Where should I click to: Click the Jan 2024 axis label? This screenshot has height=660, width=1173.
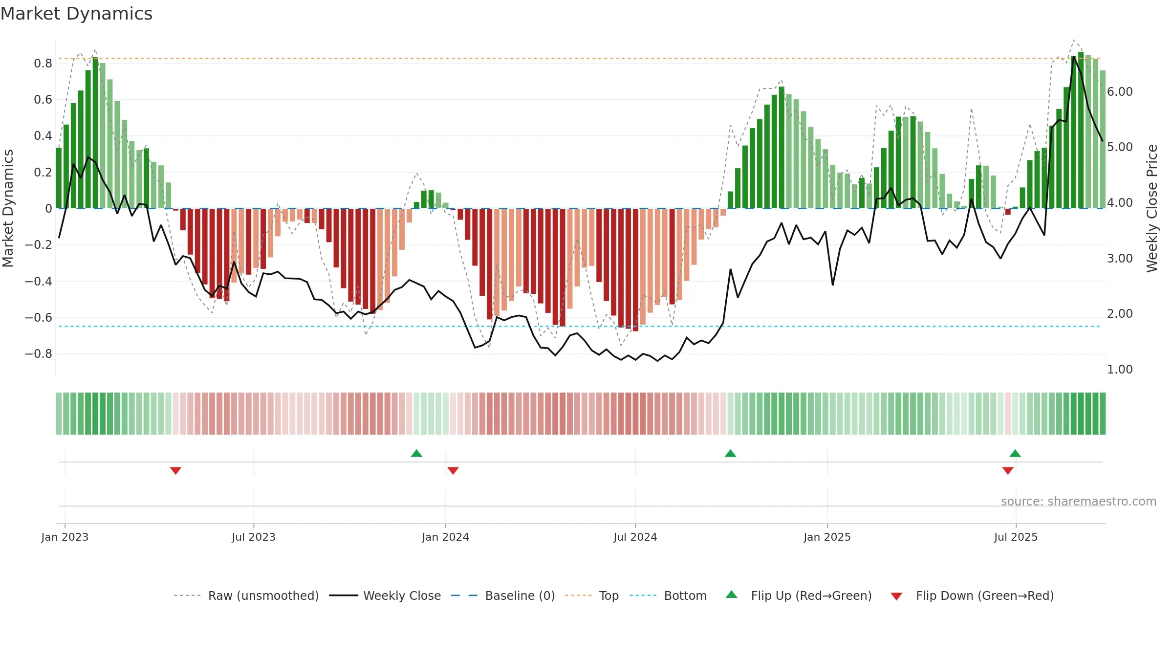445,537
